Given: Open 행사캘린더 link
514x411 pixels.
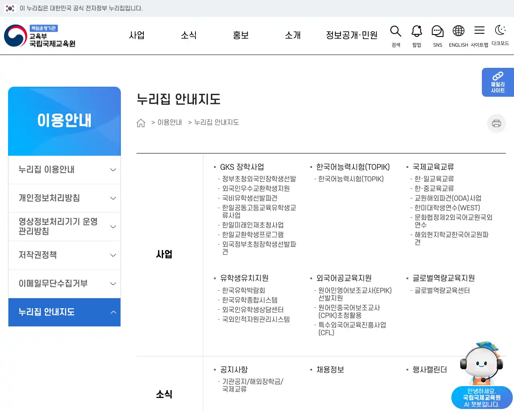Looking at the screenshot, I should [430, 370].
